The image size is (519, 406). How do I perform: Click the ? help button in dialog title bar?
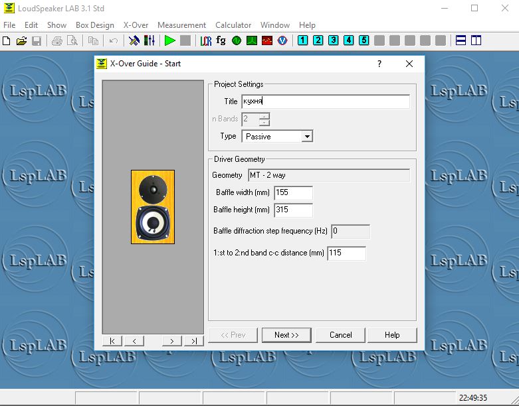click(x=379, y=64)
